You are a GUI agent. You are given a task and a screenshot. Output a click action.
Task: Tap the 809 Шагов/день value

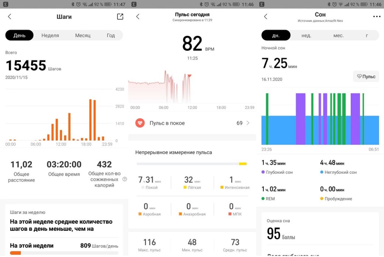(x=99, y=246)
